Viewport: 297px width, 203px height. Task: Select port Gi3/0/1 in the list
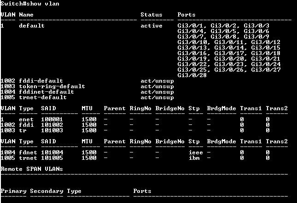pos(192,26)
